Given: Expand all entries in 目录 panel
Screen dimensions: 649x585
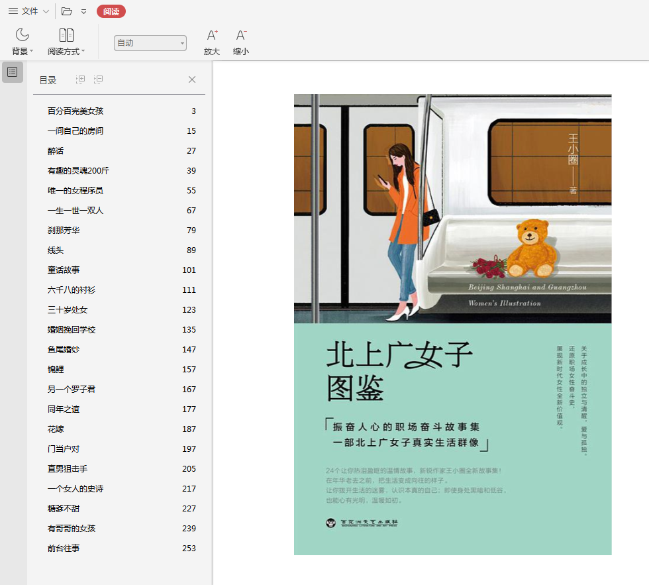Looking at the screenshot, I should 81,79.
